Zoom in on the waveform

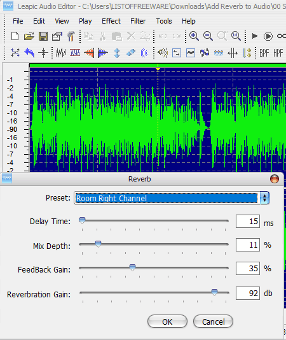194,36
